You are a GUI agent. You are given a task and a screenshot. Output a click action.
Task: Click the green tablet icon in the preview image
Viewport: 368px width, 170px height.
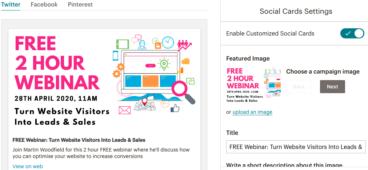pyautogui.click(x=123, y=44)
